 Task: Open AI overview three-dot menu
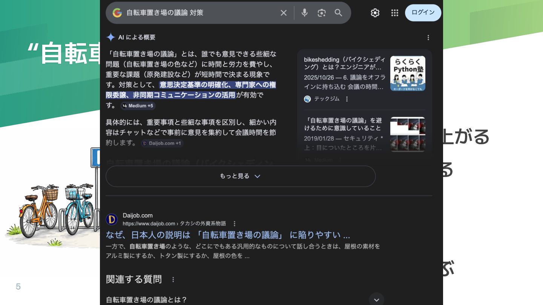click(x=428, y=38)
